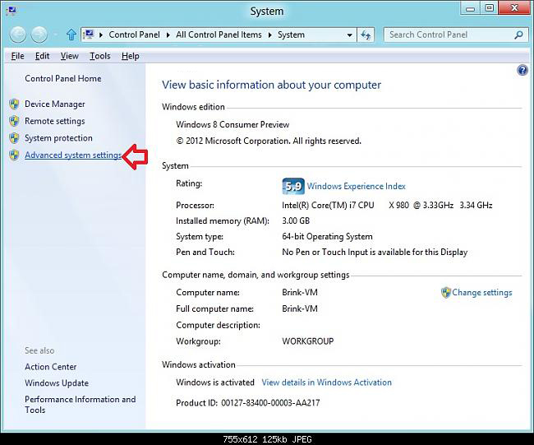Image resolution: width=534 pixels, height=445 pixels.
Task: Open Windows Update link
Action: click(57, 383)
